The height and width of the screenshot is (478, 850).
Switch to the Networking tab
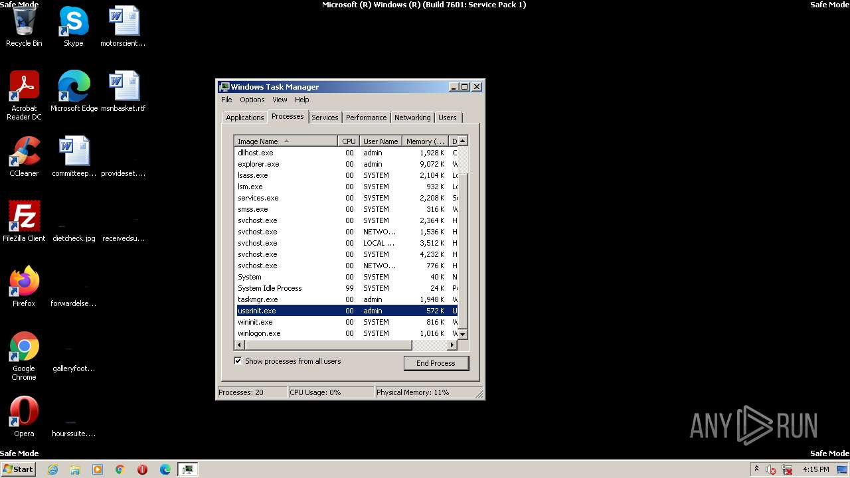pyautogui.click(x=412, y=118)
